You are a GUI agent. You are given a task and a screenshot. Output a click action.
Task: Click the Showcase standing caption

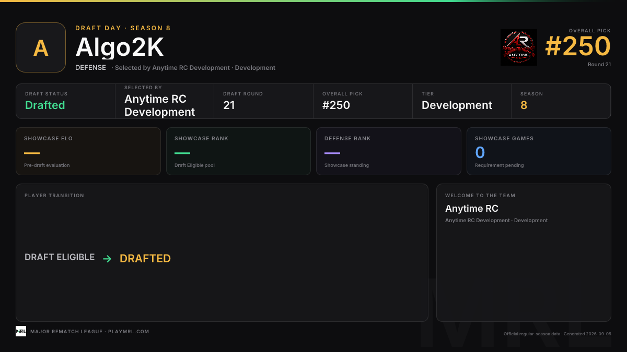(346, 165)
